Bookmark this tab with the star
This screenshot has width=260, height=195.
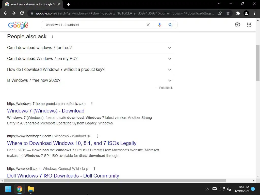tap(228, 13)
